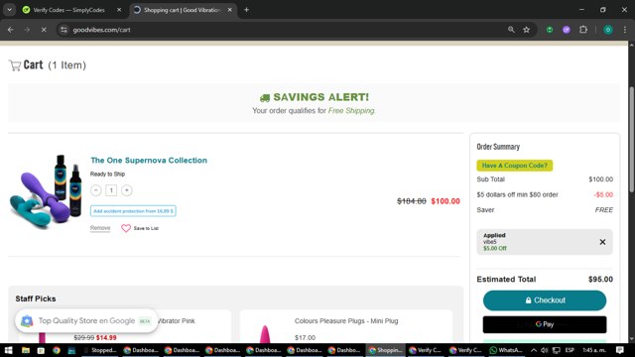Decrease item quantity with minus button

tap(96, 190)
